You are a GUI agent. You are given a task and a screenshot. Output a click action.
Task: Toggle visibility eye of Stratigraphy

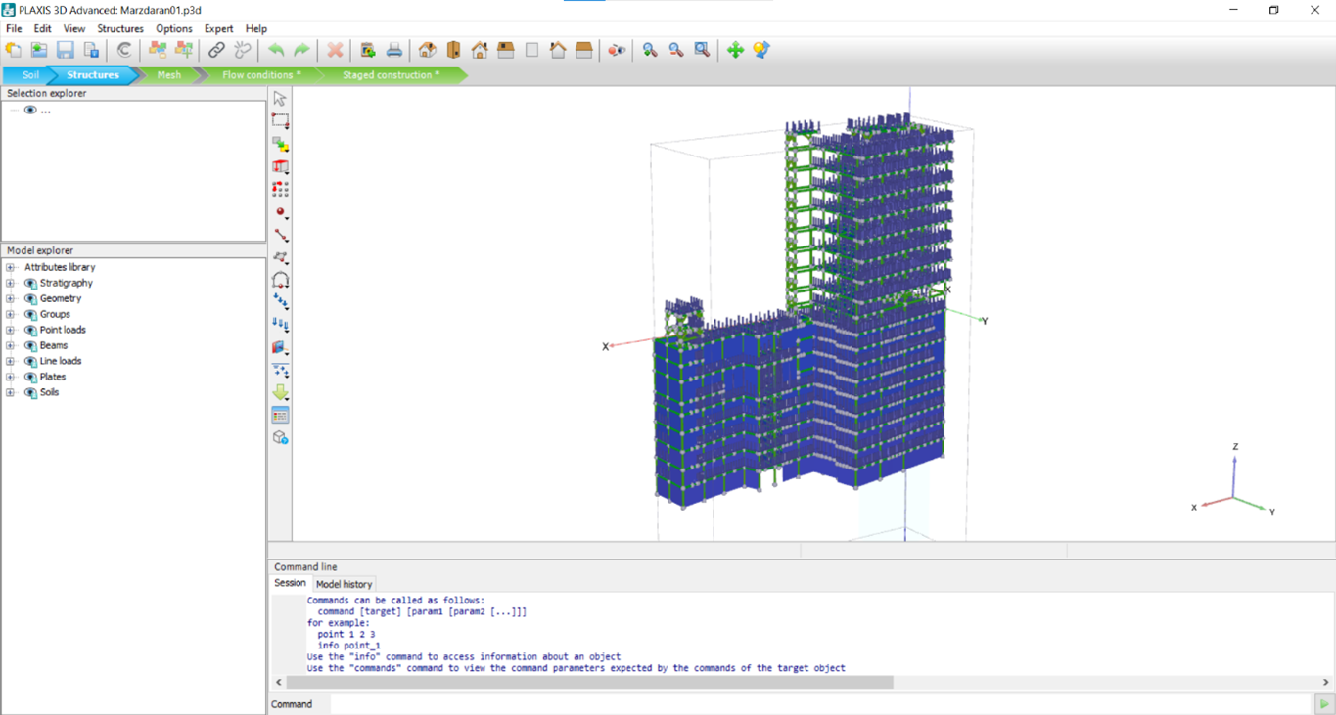[30, 283]
